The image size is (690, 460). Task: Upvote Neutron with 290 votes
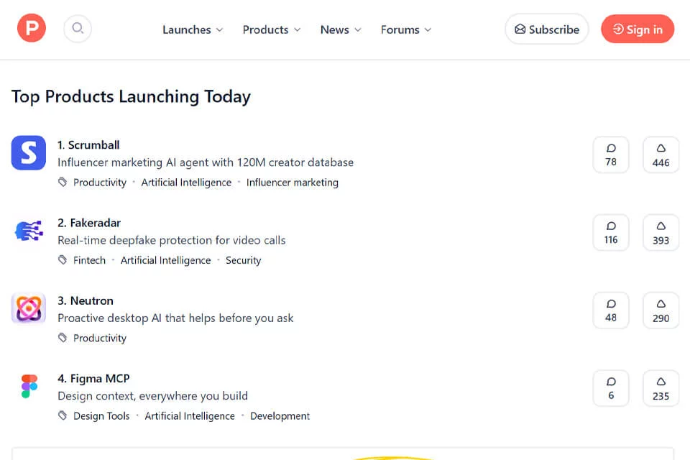pyautogui.click(x=661, y=310)
